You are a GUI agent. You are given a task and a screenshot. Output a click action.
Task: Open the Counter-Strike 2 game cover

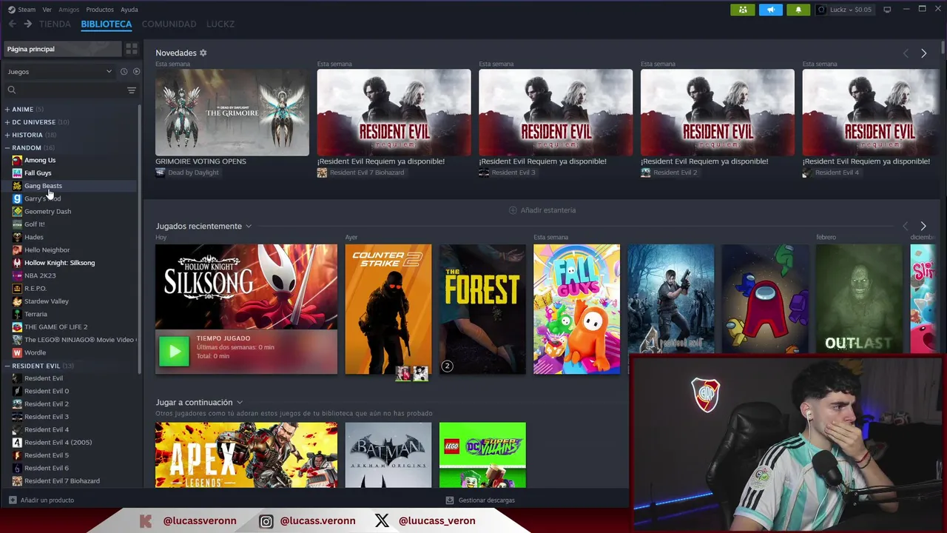[388, 309]
